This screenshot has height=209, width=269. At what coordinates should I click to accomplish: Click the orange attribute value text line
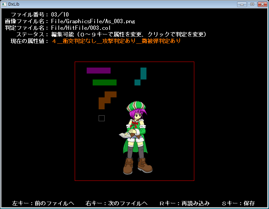[x=116, y=41]
